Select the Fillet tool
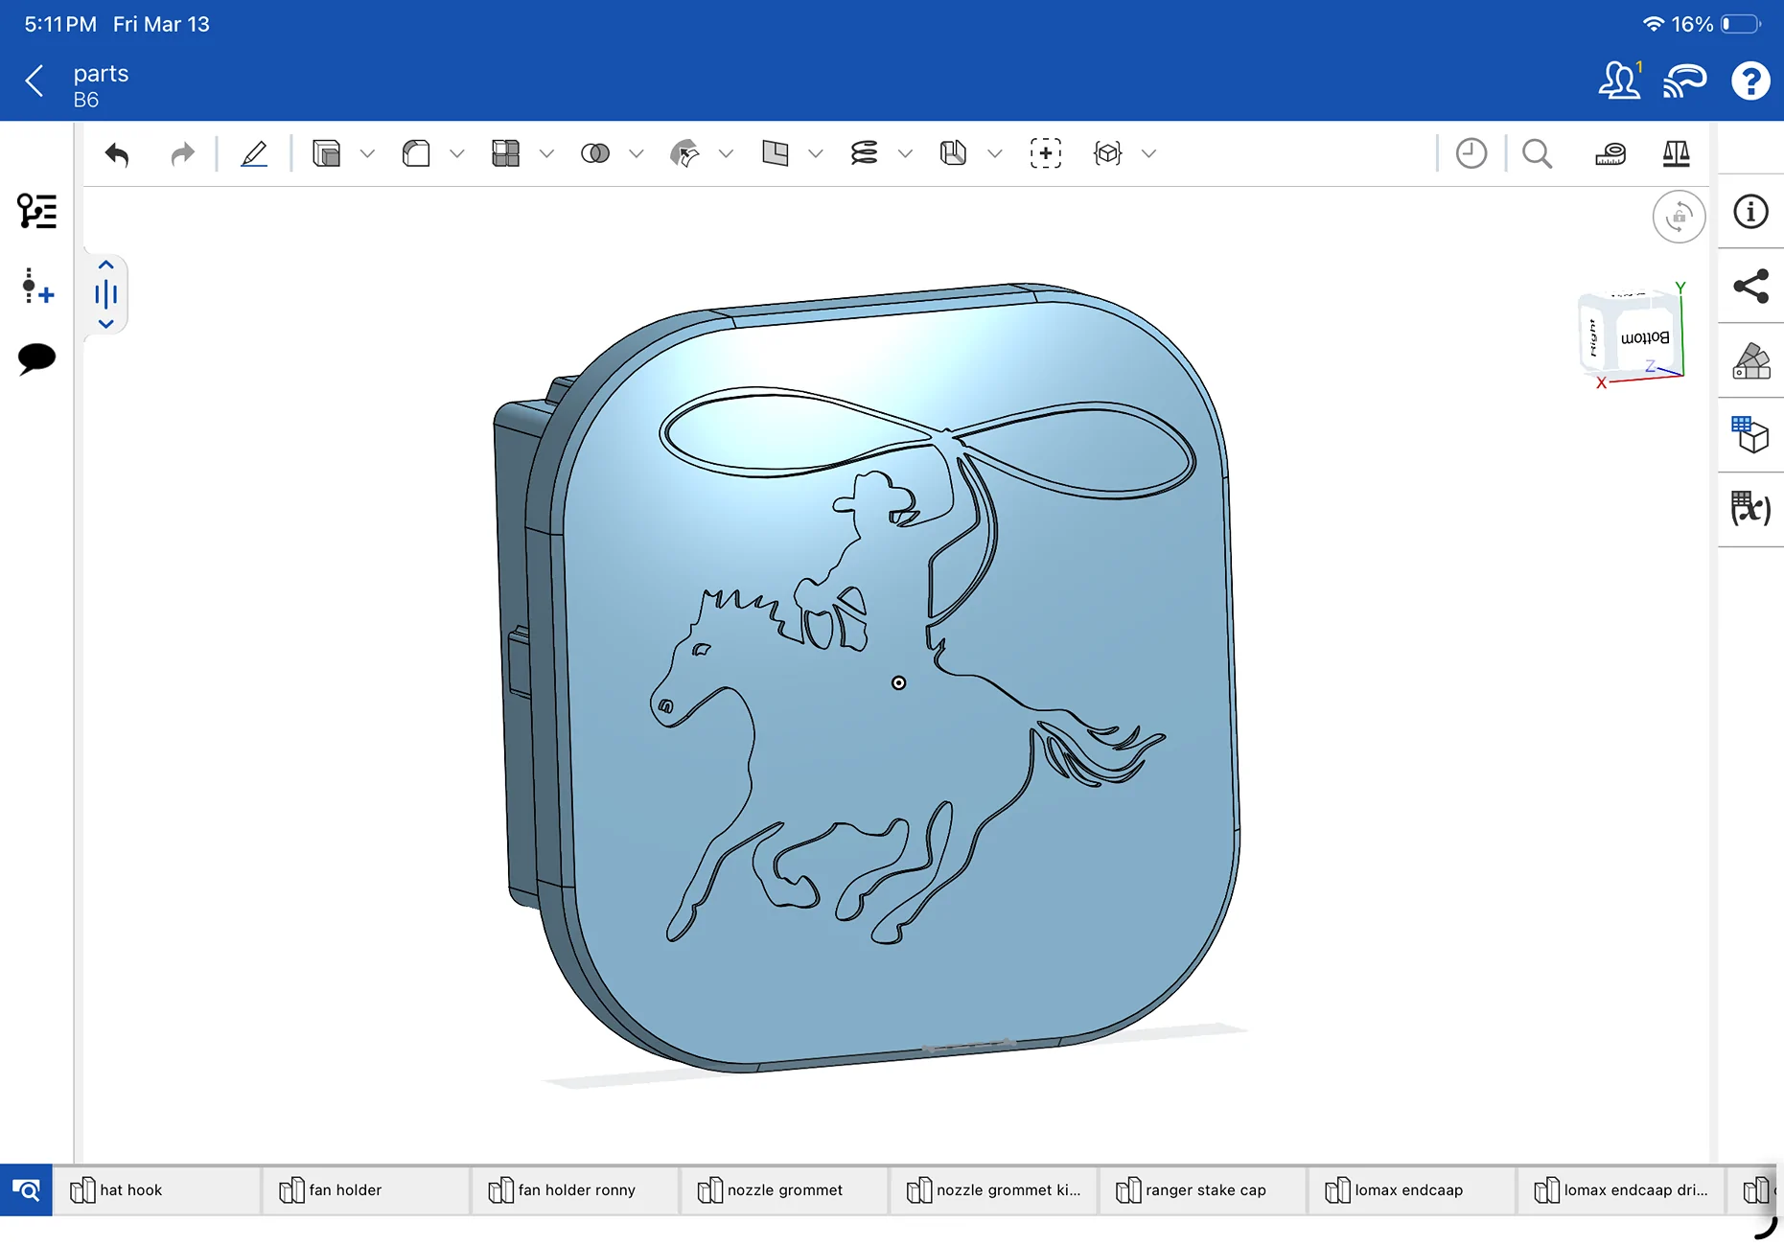1784x1246 pixels. [x=416, y=153]
